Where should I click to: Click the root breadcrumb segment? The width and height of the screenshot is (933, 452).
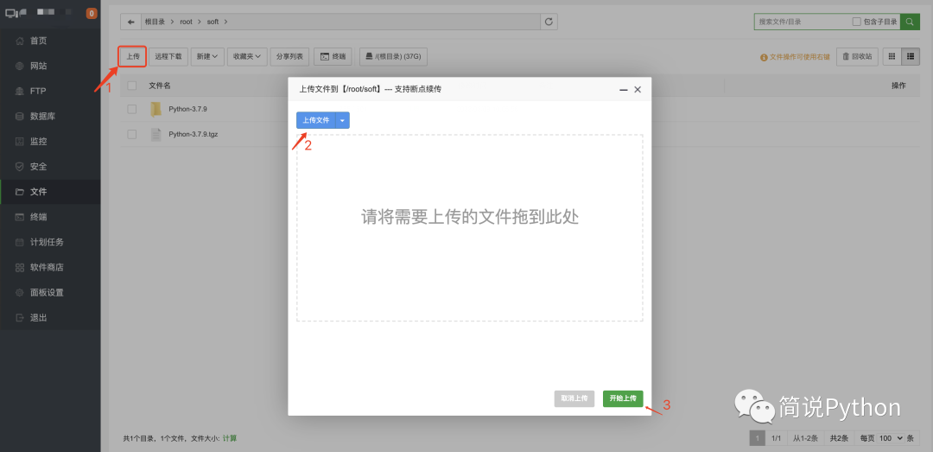tap(187, 22)
